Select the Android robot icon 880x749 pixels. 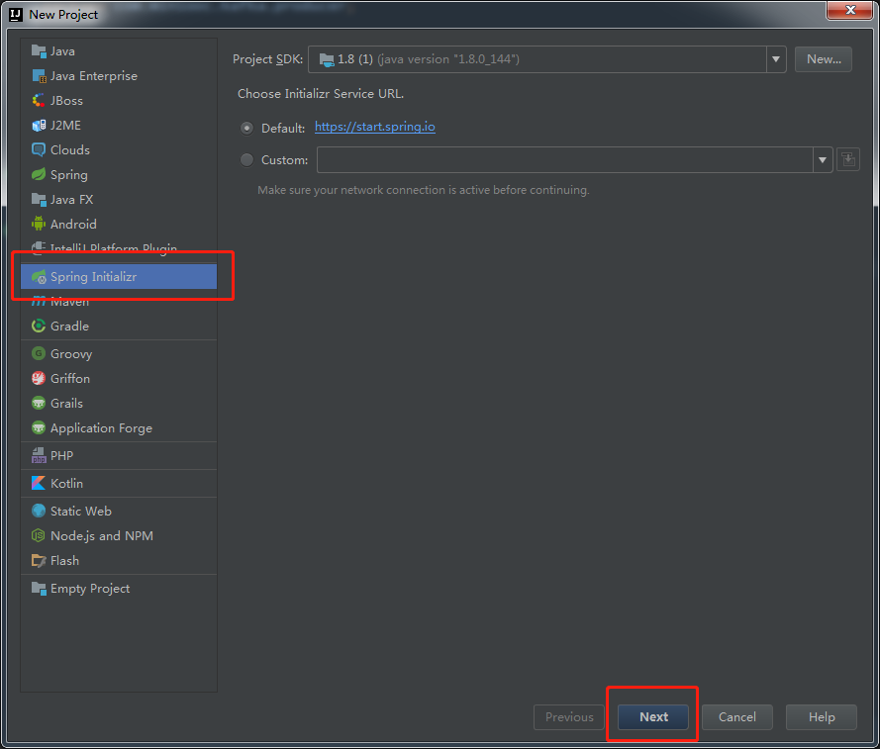[x=39, y=224]
